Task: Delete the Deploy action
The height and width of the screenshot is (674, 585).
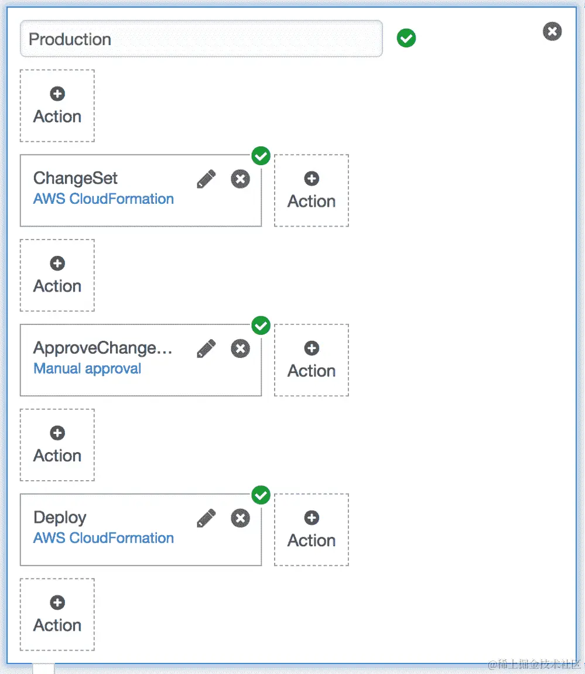Action: pos(240,518)
